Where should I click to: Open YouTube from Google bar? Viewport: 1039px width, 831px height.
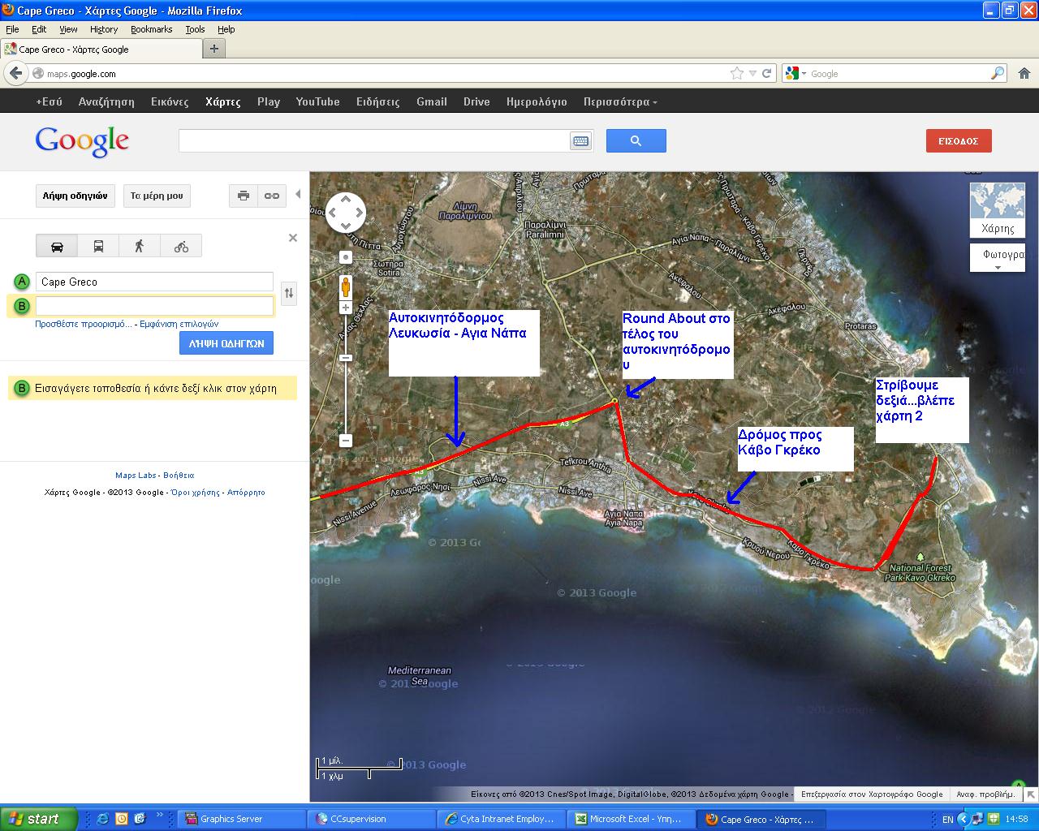coord(317,101)
